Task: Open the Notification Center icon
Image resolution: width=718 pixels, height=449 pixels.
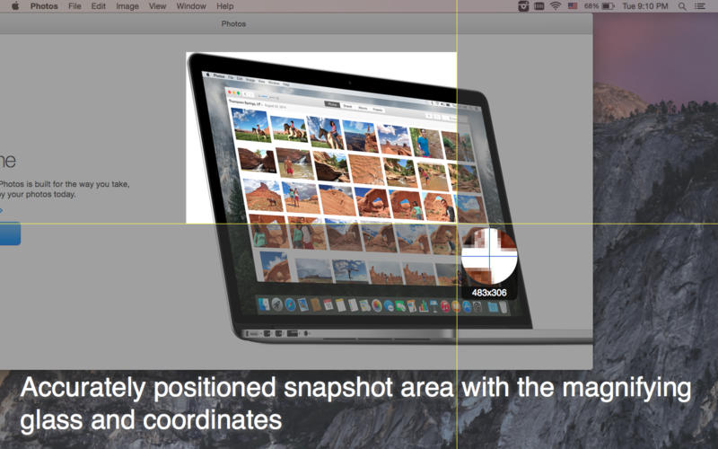Action: (x=700, y=6)
